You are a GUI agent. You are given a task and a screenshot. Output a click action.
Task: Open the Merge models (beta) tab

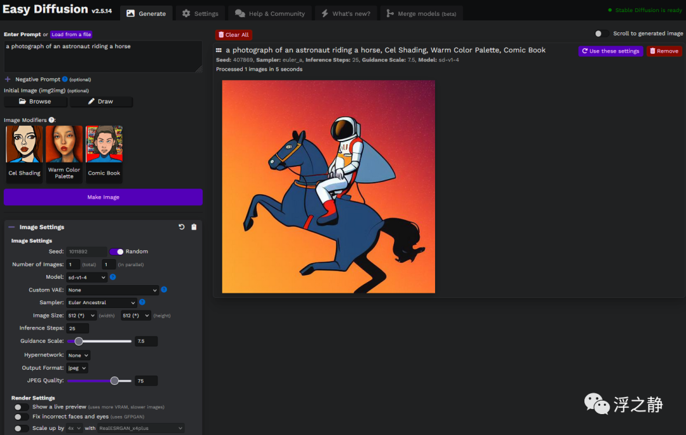coord(421,13)
